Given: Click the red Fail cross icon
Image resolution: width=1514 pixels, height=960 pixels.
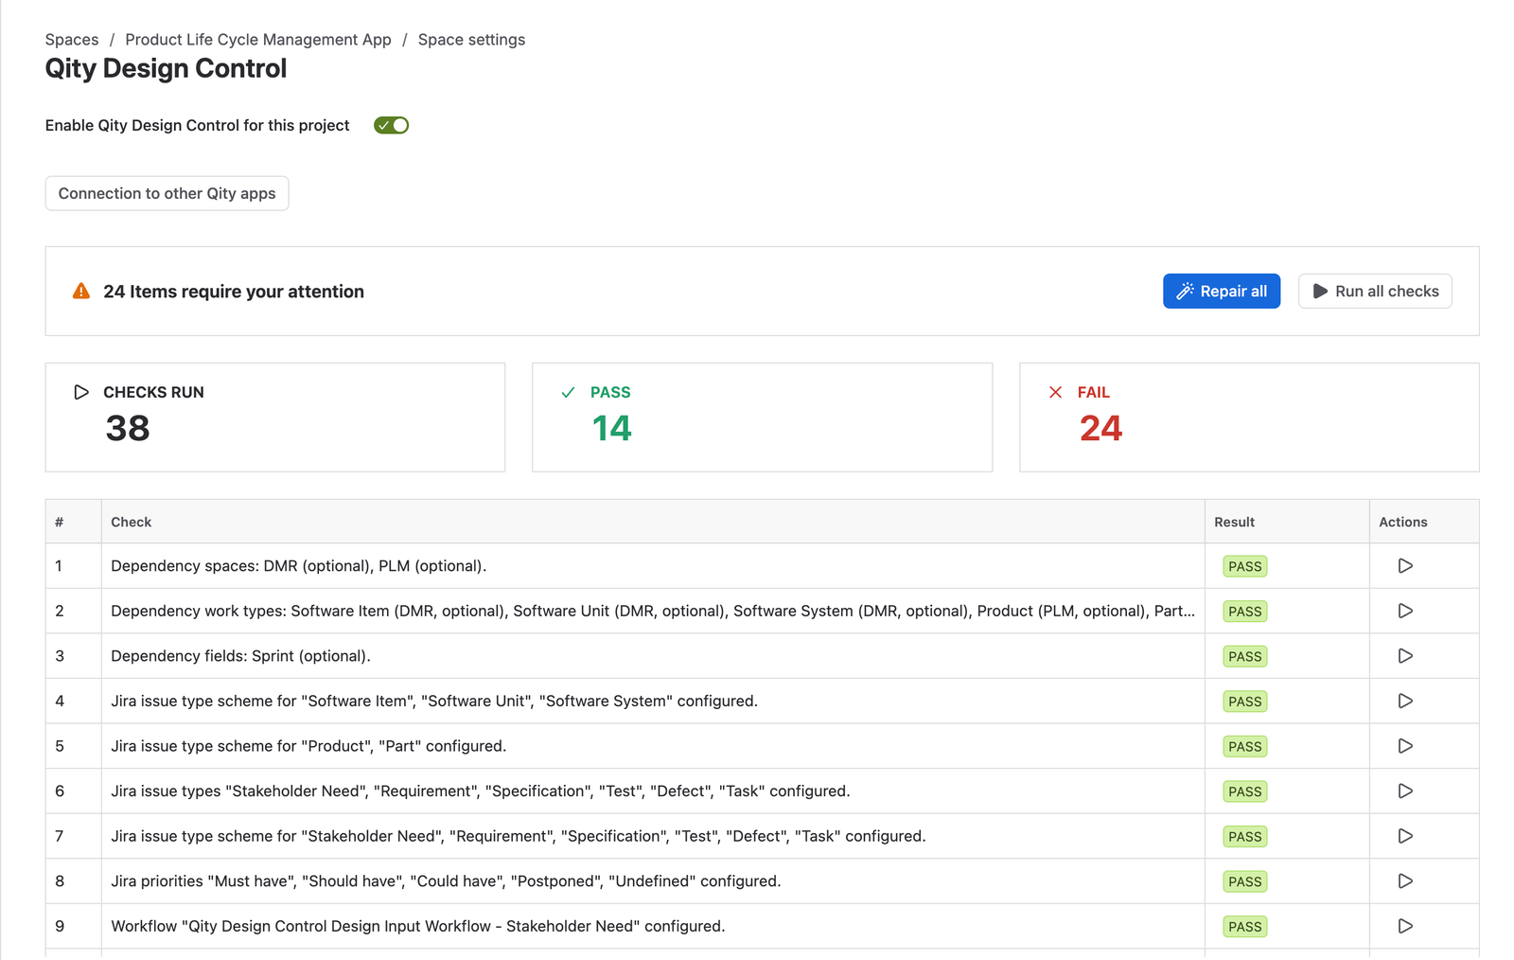Looking at the screenshot, I should click(x=1055, y=392).
